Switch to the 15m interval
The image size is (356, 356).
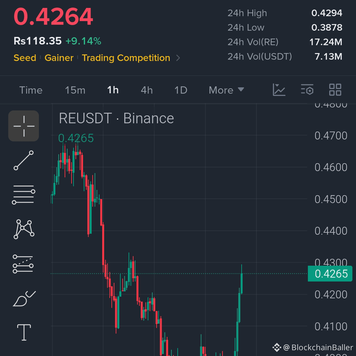pos(75,90)
